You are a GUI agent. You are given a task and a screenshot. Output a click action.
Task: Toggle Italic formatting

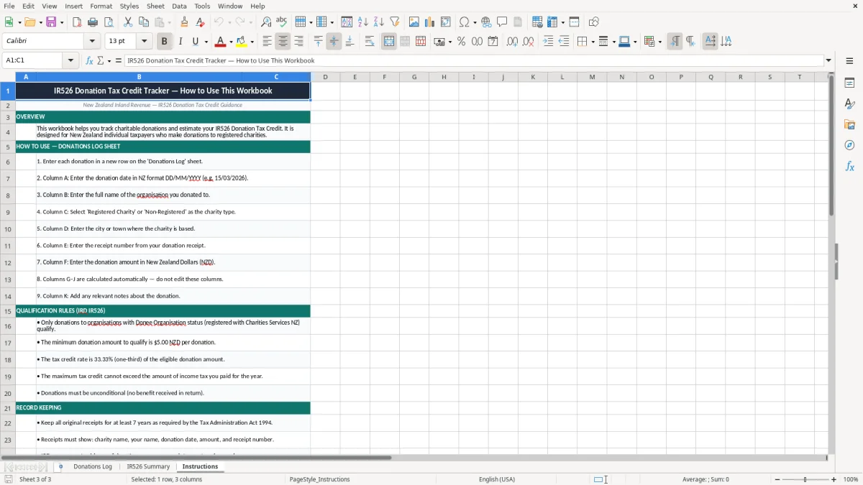coord(181,42)
